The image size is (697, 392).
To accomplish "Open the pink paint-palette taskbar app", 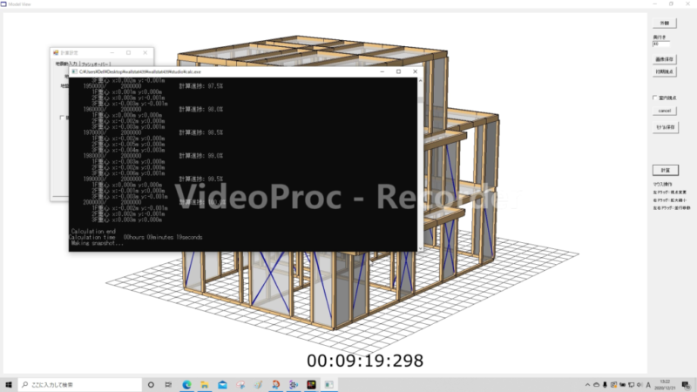I will pos(240,384).
